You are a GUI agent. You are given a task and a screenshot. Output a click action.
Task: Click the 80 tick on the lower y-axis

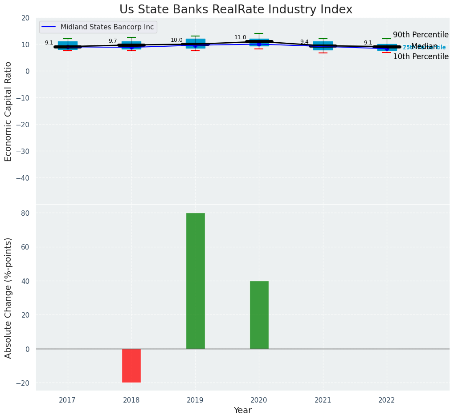click(x=26, y=213)
